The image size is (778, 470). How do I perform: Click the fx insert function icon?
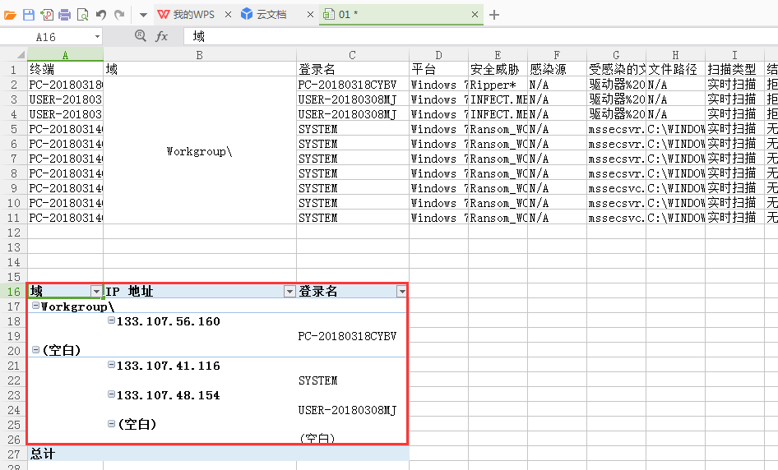click(x=162, y=36)
